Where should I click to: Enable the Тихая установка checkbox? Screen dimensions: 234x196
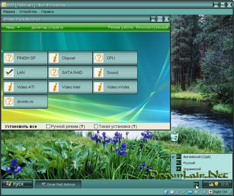(96, 127)
